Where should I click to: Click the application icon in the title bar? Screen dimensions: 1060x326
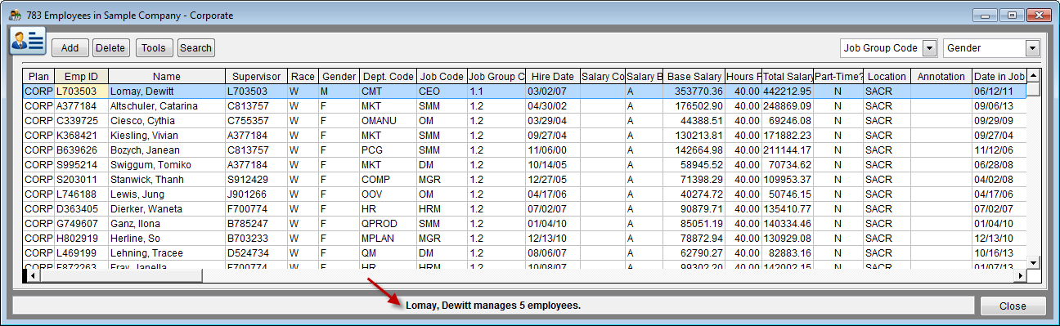tap(15, 15)
